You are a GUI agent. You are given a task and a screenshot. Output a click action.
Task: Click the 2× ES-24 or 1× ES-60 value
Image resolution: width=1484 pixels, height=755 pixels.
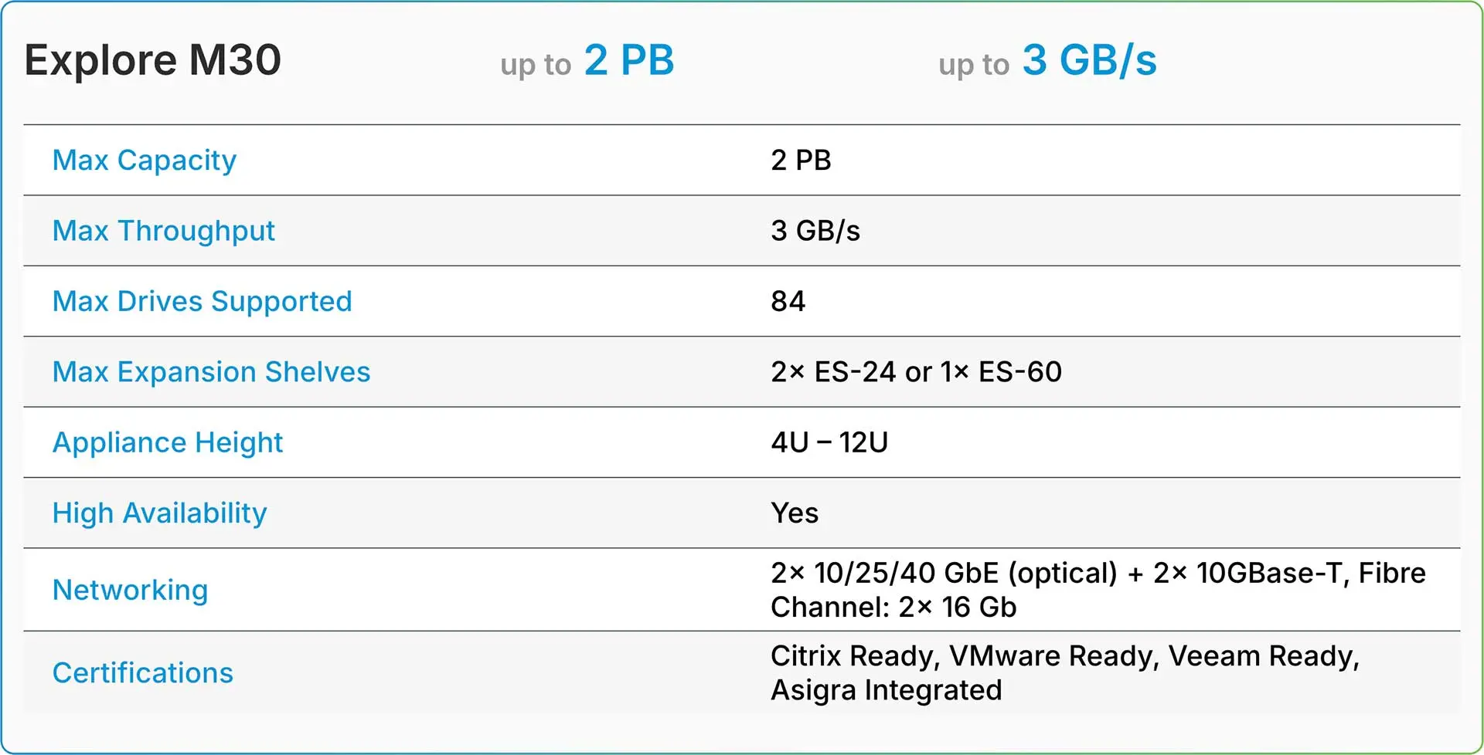coord(916,372)
